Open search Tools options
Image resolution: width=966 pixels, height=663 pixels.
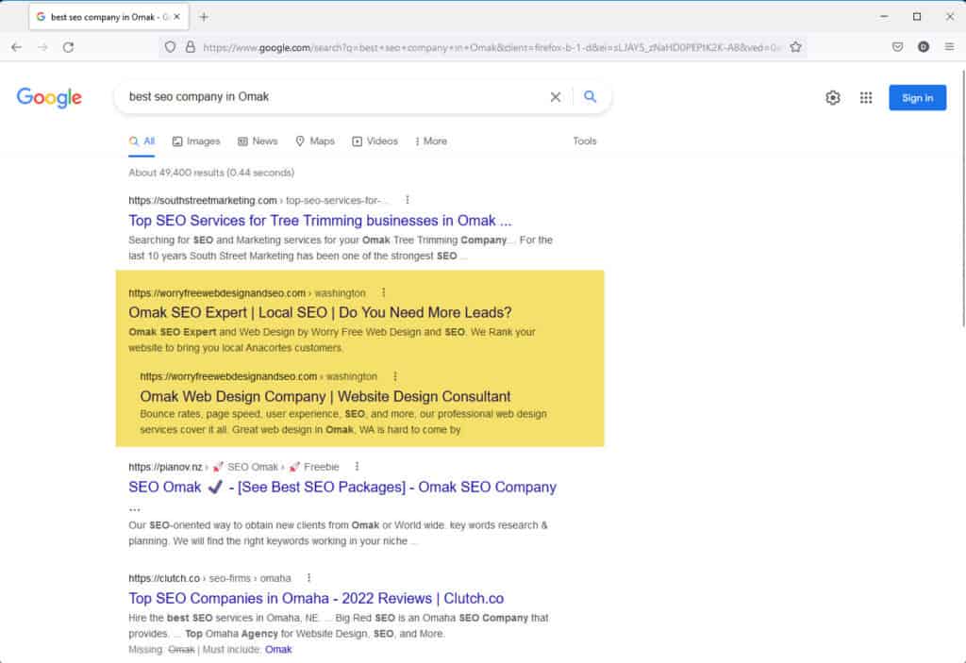coord(585,141)
